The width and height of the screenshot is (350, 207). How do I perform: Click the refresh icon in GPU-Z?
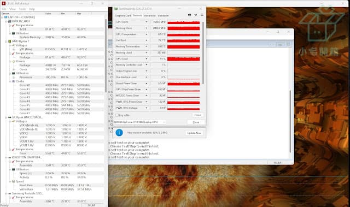point(196,15)
